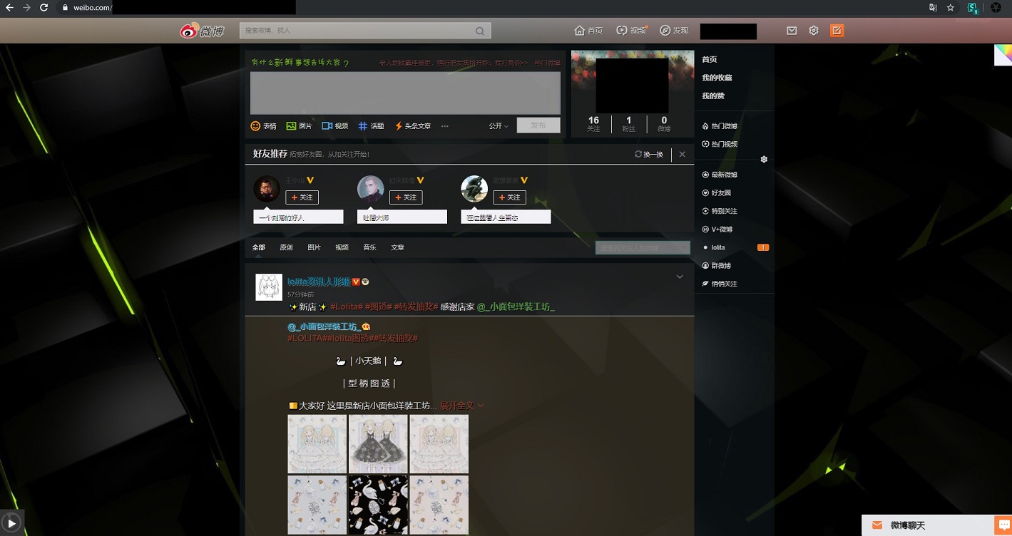Open the mail envelope icon in the header
1012x536 pixels.
[792, 31]
